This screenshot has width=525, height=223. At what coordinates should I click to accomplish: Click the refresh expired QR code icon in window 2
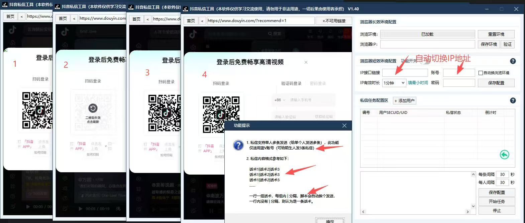pyautogui.click(x=93, y=108)
